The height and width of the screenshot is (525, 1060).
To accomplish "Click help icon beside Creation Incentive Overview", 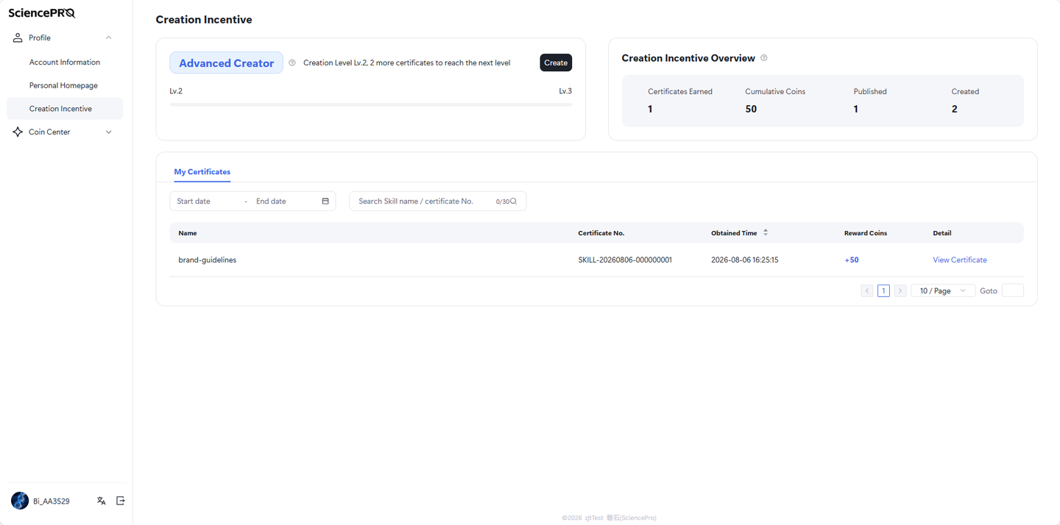I will click(x=764, y=57).
